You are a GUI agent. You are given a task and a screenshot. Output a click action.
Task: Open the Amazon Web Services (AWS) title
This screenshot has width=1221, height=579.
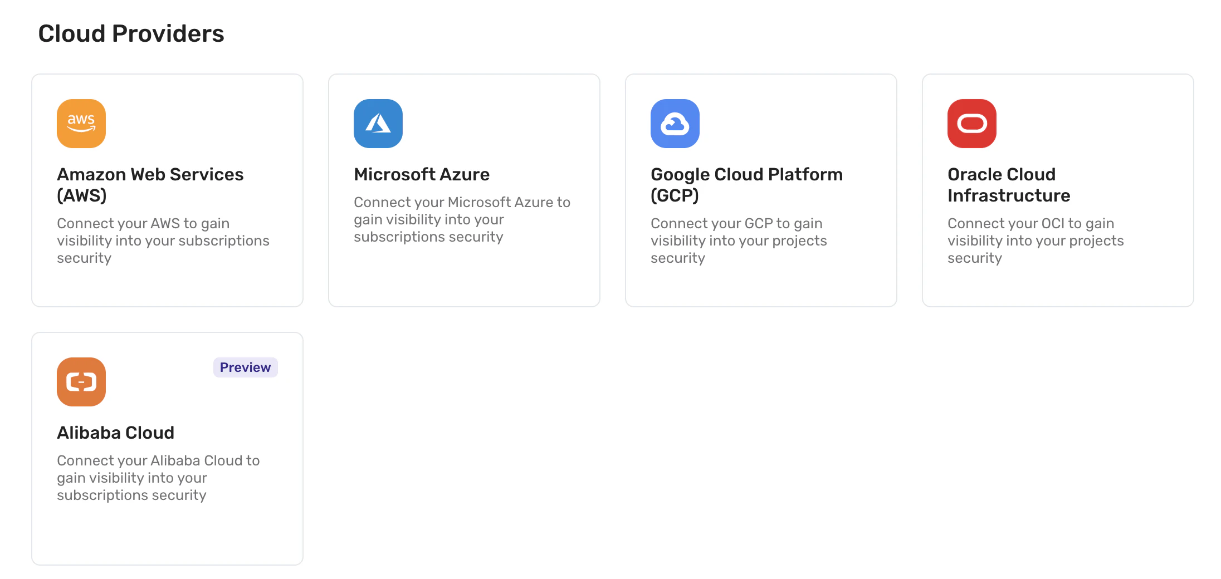(x=150, y=185)
